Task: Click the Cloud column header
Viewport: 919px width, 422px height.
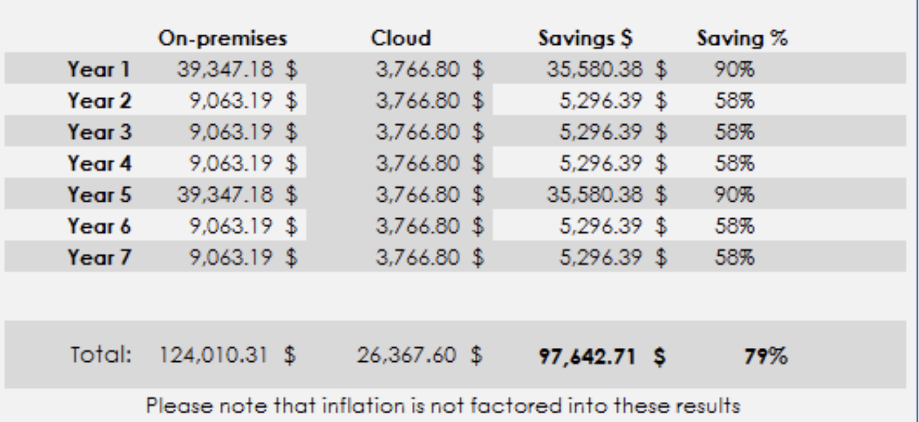Action: (x=401, y=39)
